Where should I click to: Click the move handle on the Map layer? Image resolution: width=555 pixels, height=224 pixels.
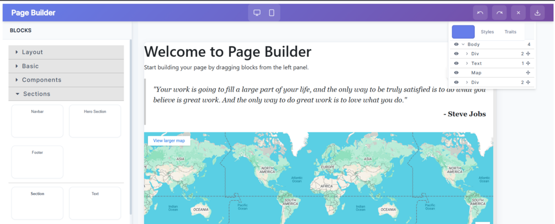coord(528,72)
